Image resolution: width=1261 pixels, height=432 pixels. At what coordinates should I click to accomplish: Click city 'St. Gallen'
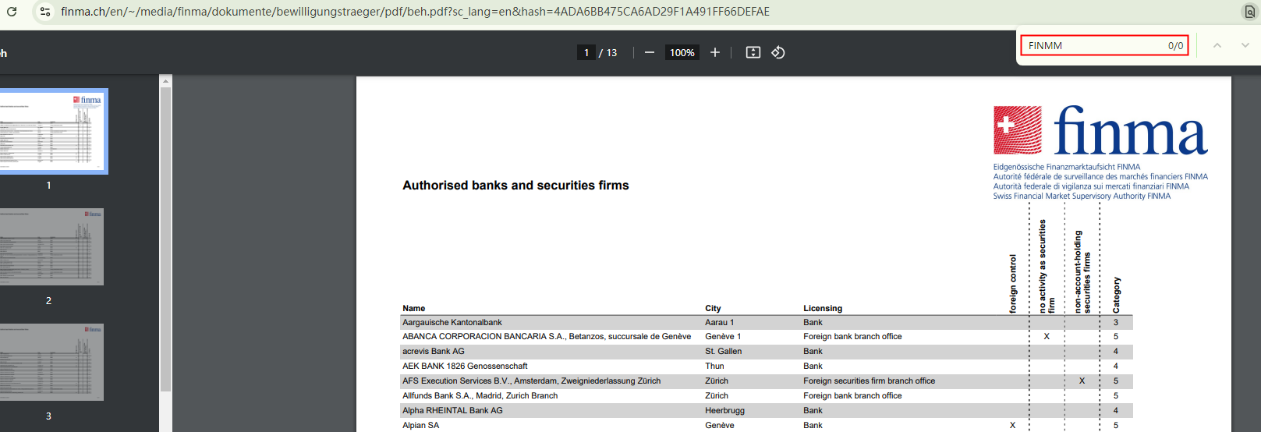tap(724, 352)
